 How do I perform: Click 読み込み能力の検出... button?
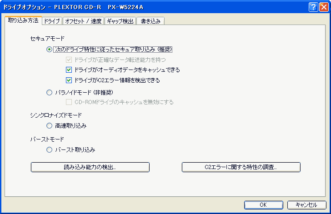pos(90,167)
